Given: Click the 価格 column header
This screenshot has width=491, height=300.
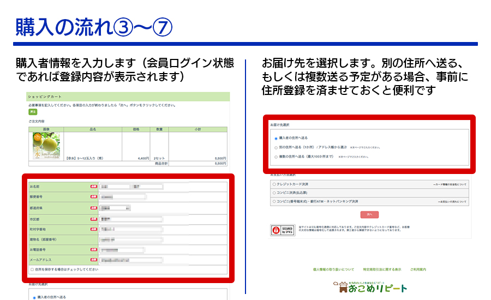Looking at the screenshot, I should [x=136, y=129].
